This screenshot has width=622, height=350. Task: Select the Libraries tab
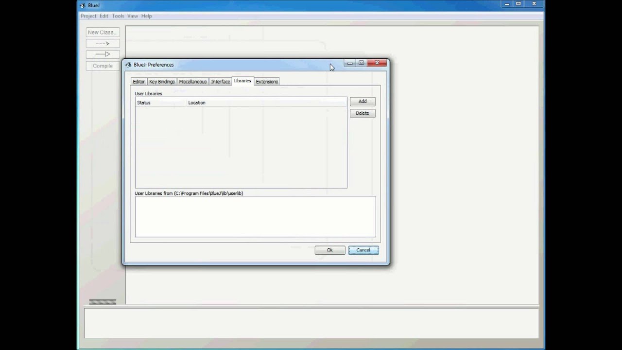(242, 81)
